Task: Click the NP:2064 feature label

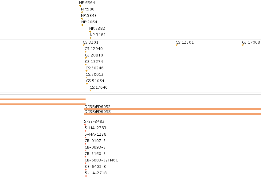Action: (x=89, y=22)
